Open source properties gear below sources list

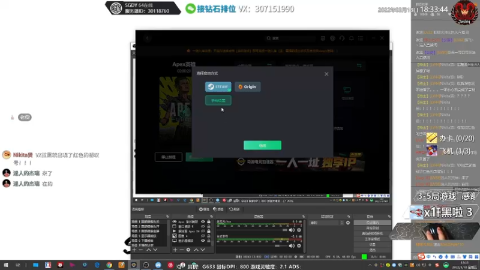tap(188, 250)
